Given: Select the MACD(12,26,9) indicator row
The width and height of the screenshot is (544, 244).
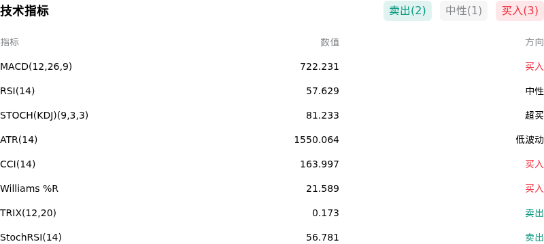Looking at the screenshot, I should [x=272, y=66].
